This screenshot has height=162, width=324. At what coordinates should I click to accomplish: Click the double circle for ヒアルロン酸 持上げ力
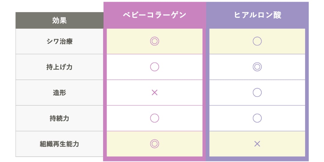pos(257,67)
